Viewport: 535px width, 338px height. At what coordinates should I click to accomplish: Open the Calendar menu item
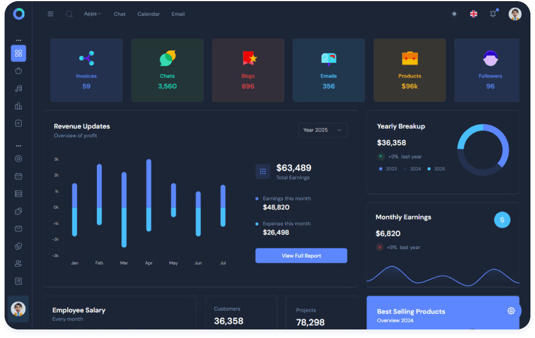[x=148, y=14]
